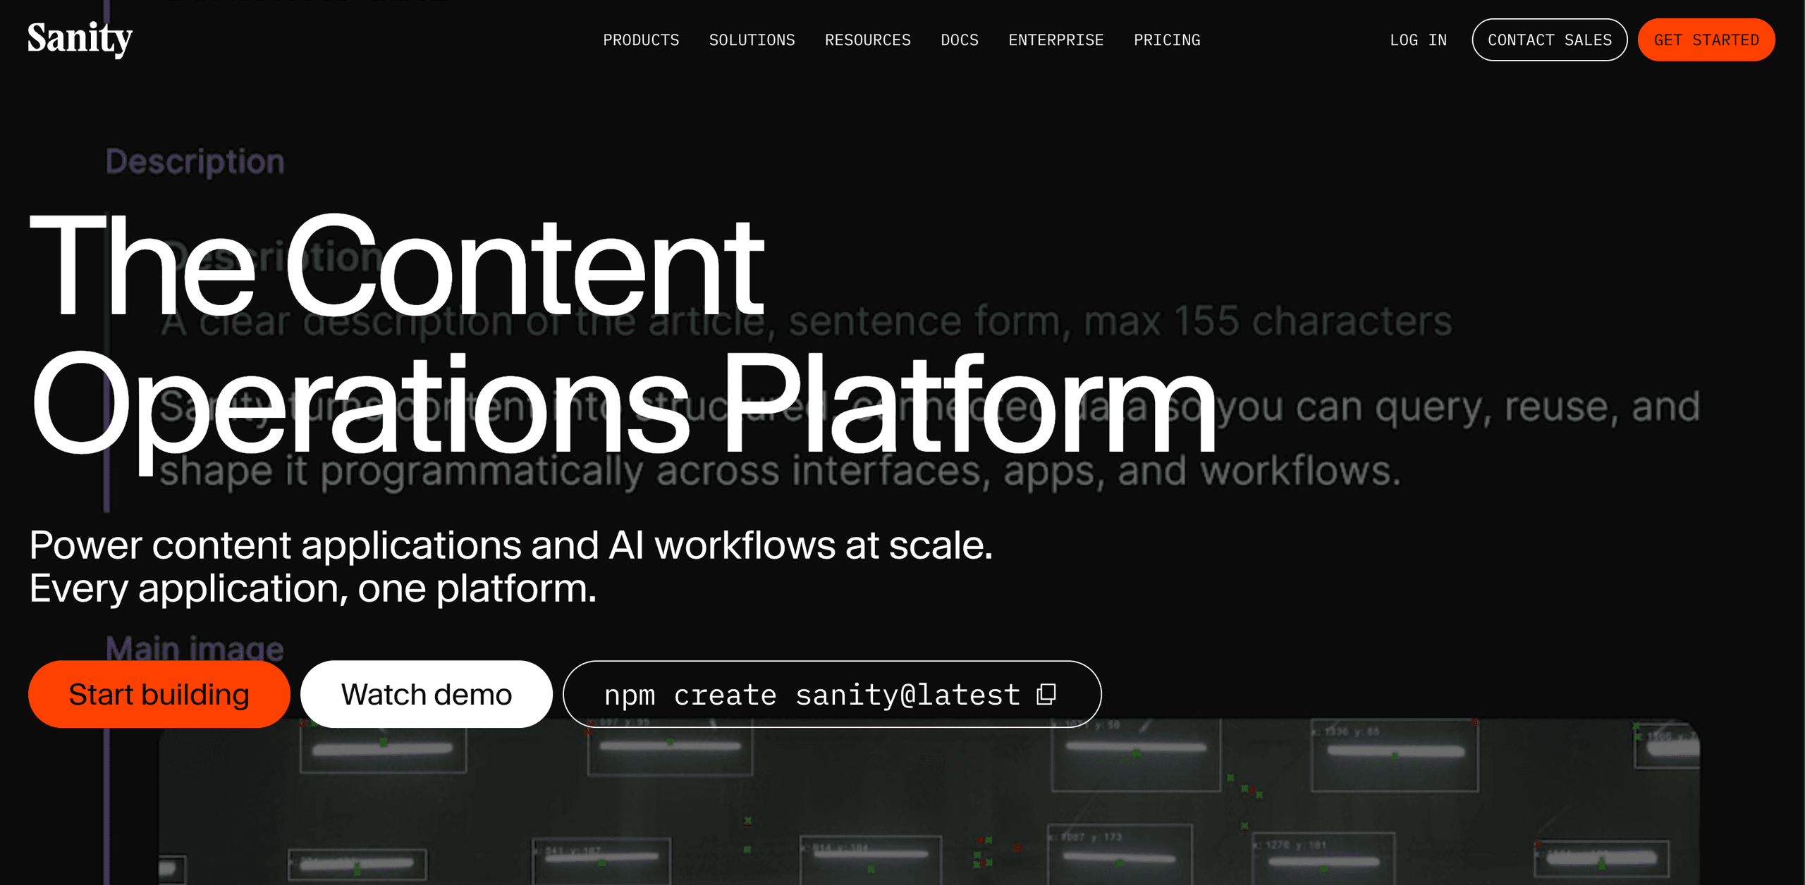Click the faded Main image label
Screen dimensions: 1805x885
195,648
